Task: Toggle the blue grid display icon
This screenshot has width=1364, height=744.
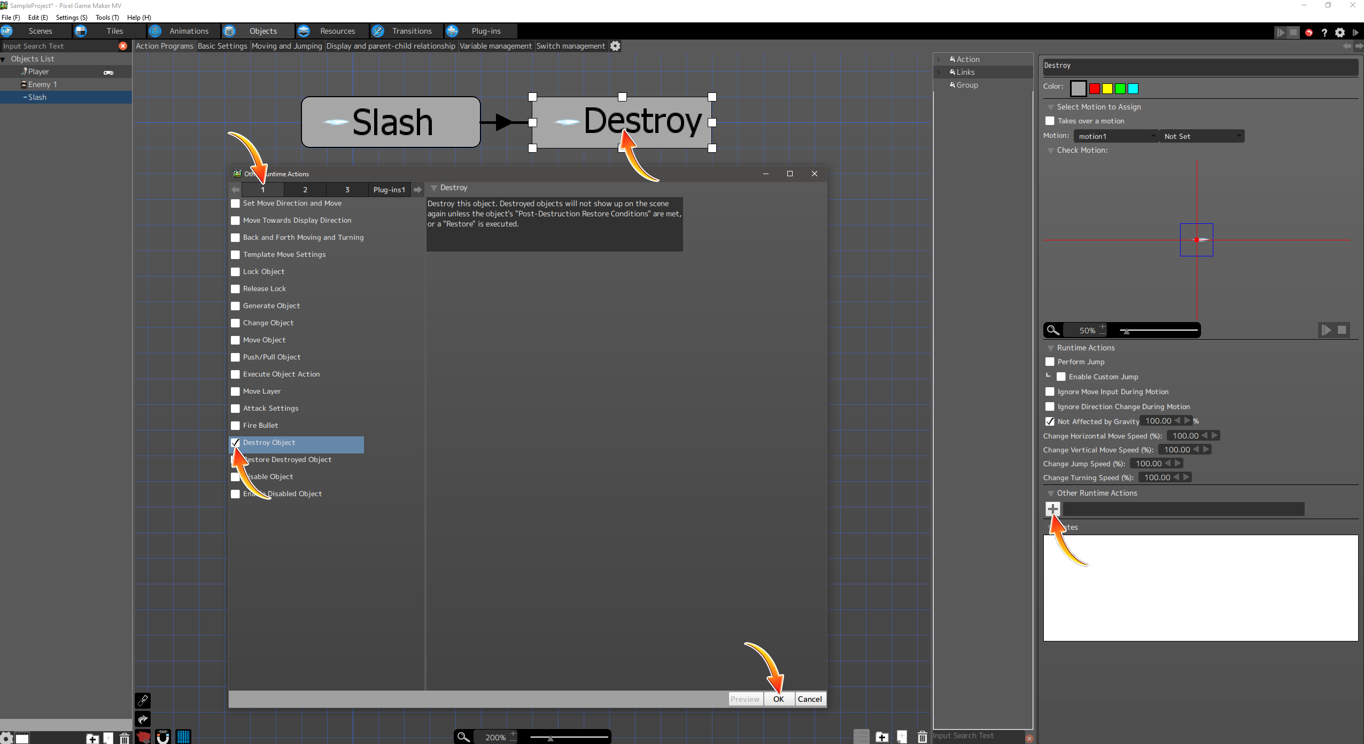Action: click(x=183, y=737)
